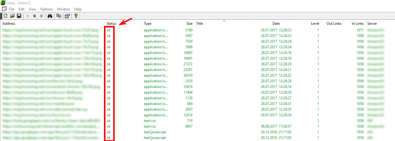Save with the floppy disk icon
Image resolution: width=395 pixels, height=141 pixels.
19,16
